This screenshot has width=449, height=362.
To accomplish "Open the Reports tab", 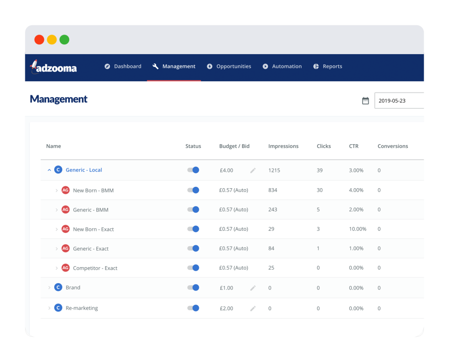I will [x=327, y=66].
